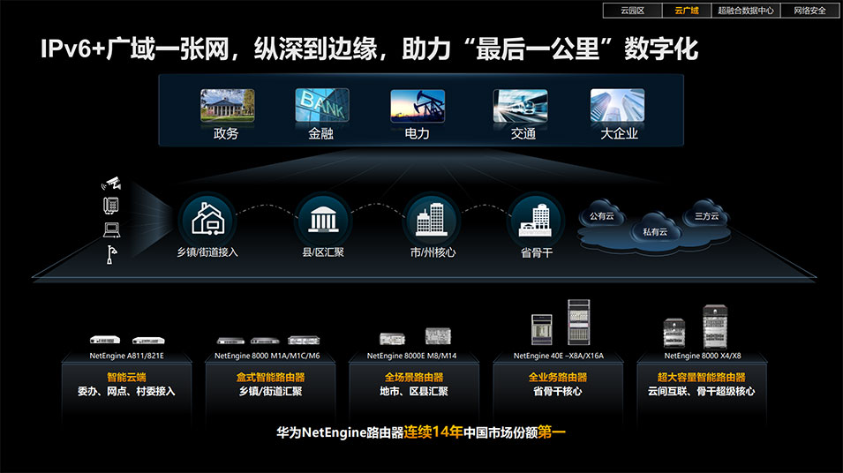
Task: Click the 市/州核心 city buildings icon
Action: pos(433,219)
